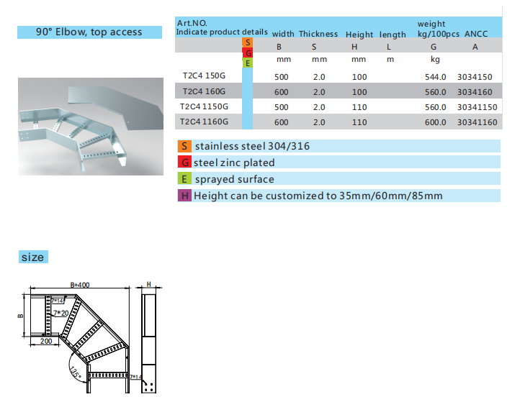Click the small red G square in table header
The width and height of the screenshot is (515, 420).
[248, 52]
